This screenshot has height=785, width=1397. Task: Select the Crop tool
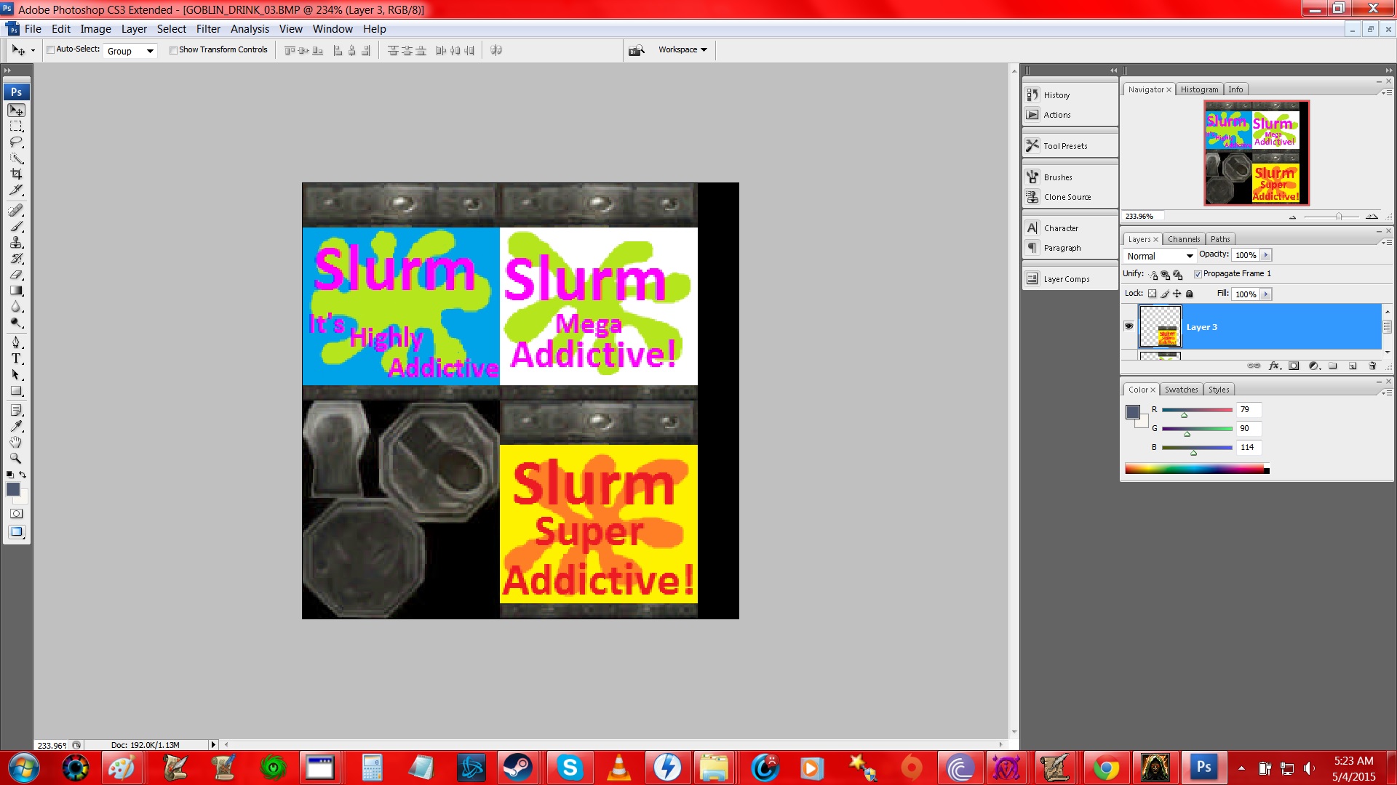[x=16, y=174]
